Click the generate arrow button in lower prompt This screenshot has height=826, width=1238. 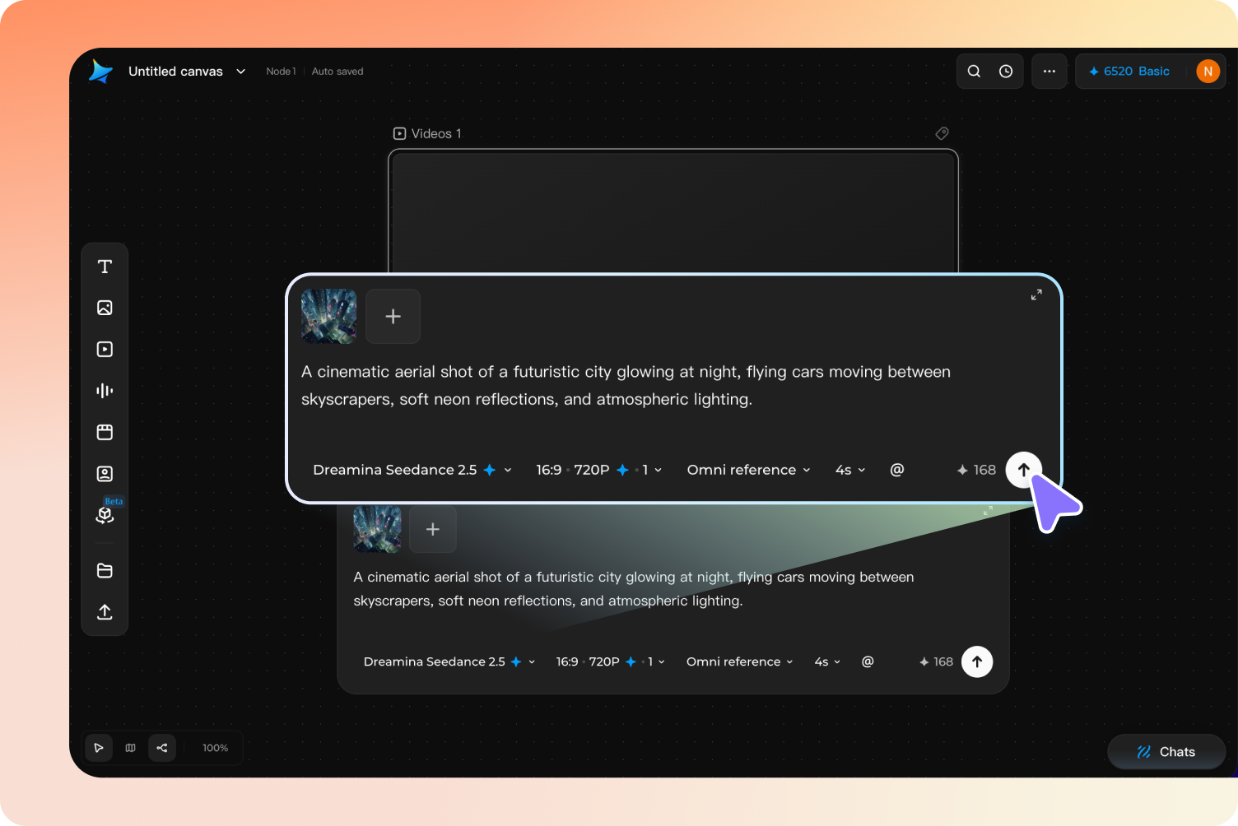977,661
